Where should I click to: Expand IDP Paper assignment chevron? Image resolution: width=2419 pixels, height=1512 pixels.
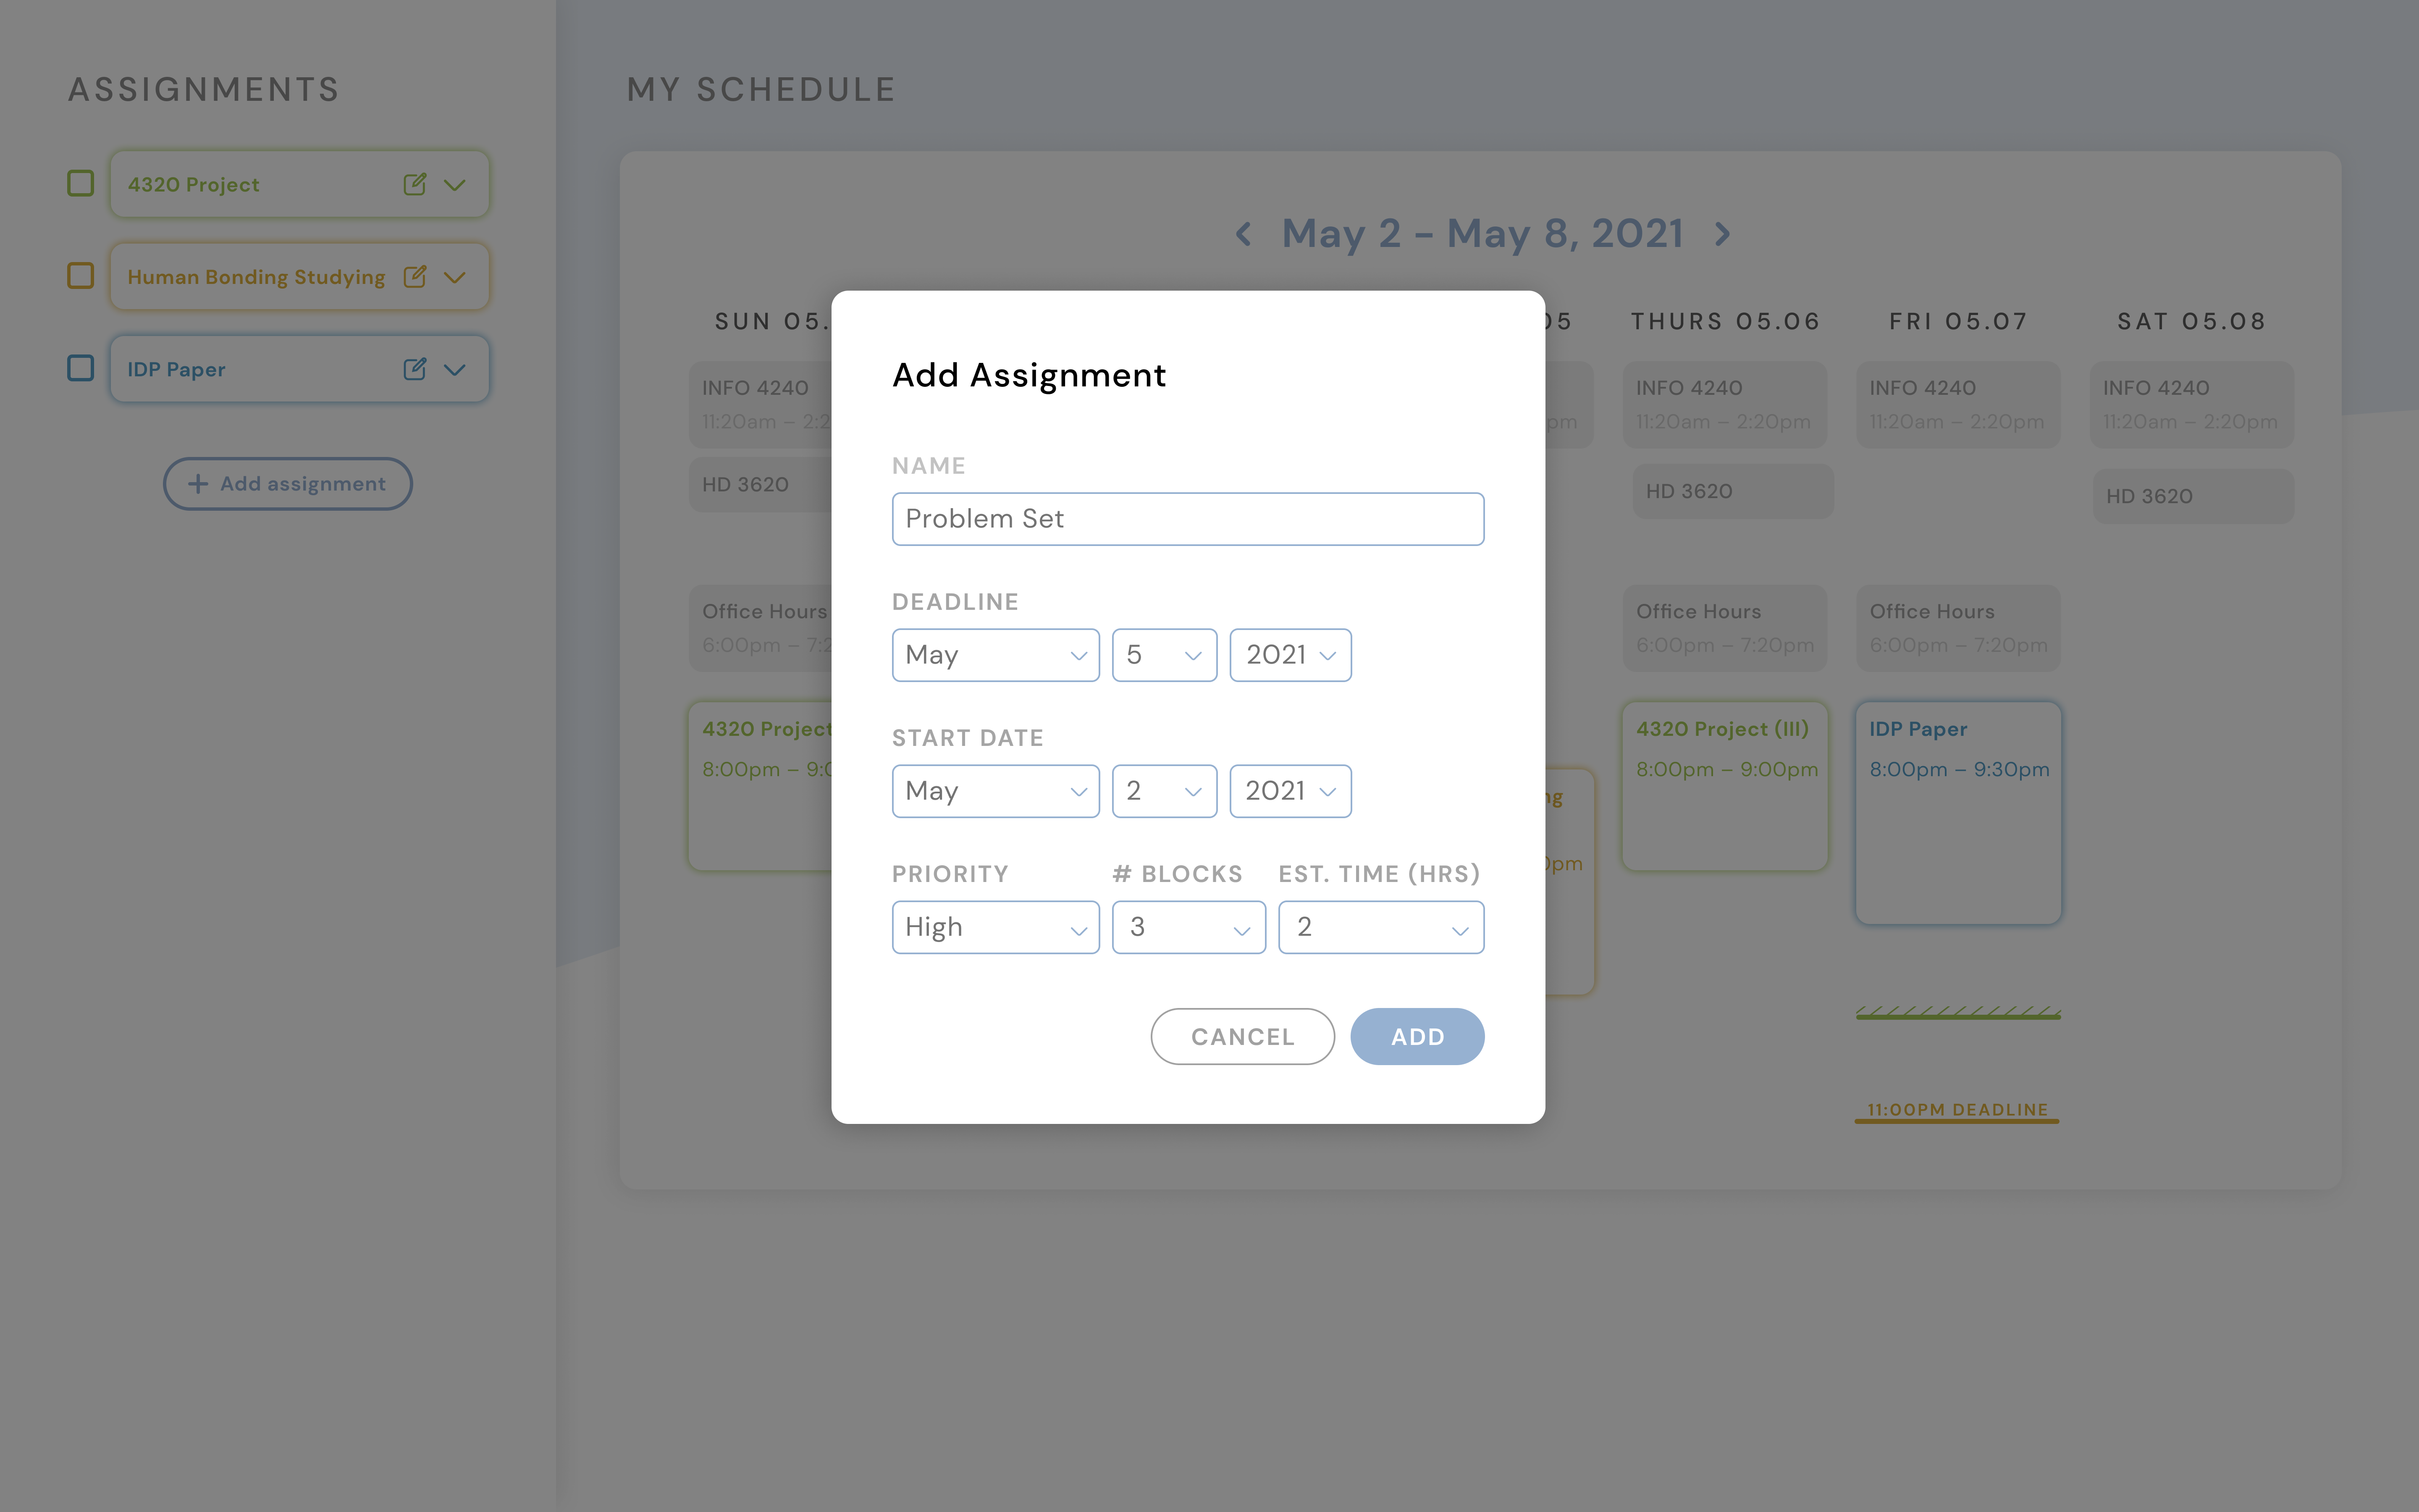(455, 370)
